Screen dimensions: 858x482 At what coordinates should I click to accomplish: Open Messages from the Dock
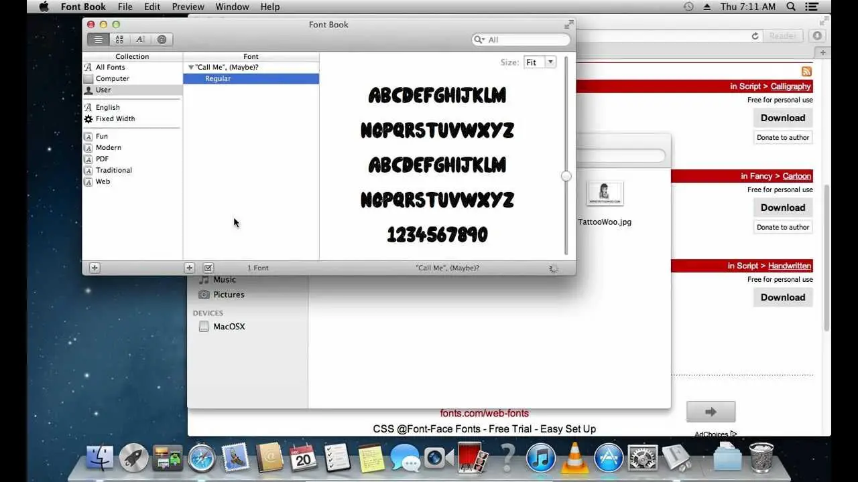[405, 458]
